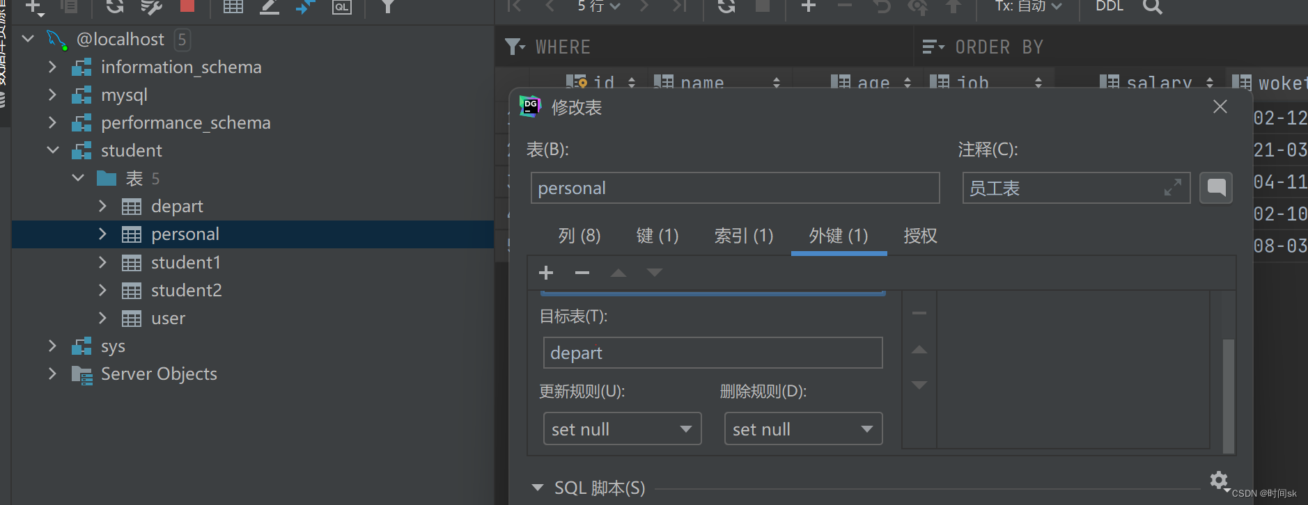Select the 外键 (1) tab
The image size is (1308, 505).
point(839,236)
